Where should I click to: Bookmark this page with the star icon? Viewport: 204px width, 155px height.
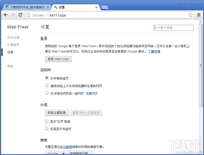click(x=191, y=15)
